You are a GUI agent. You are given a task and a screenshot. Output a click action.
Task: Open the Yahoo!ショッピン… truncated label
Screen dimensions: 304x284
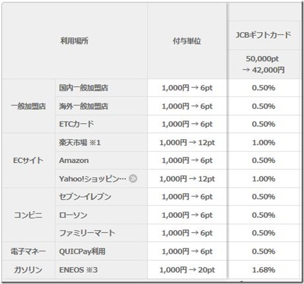[x=92, y=178]
